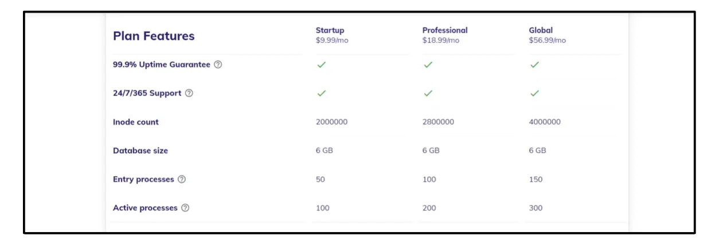This screenshot has height=247, width=719.
Task: Click the Startup inode value 2000000
Action: coord(331,122)
